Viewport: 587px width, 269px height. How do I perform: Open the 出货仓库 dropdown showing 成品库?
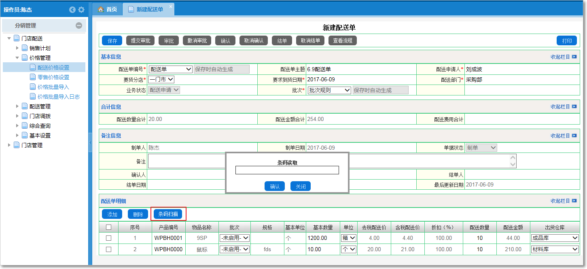click(x=555, y=238)
